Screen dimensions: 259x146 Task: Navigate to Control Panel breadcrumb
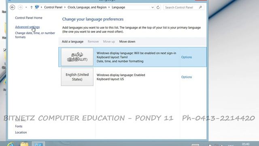click(x=53, y=7)
